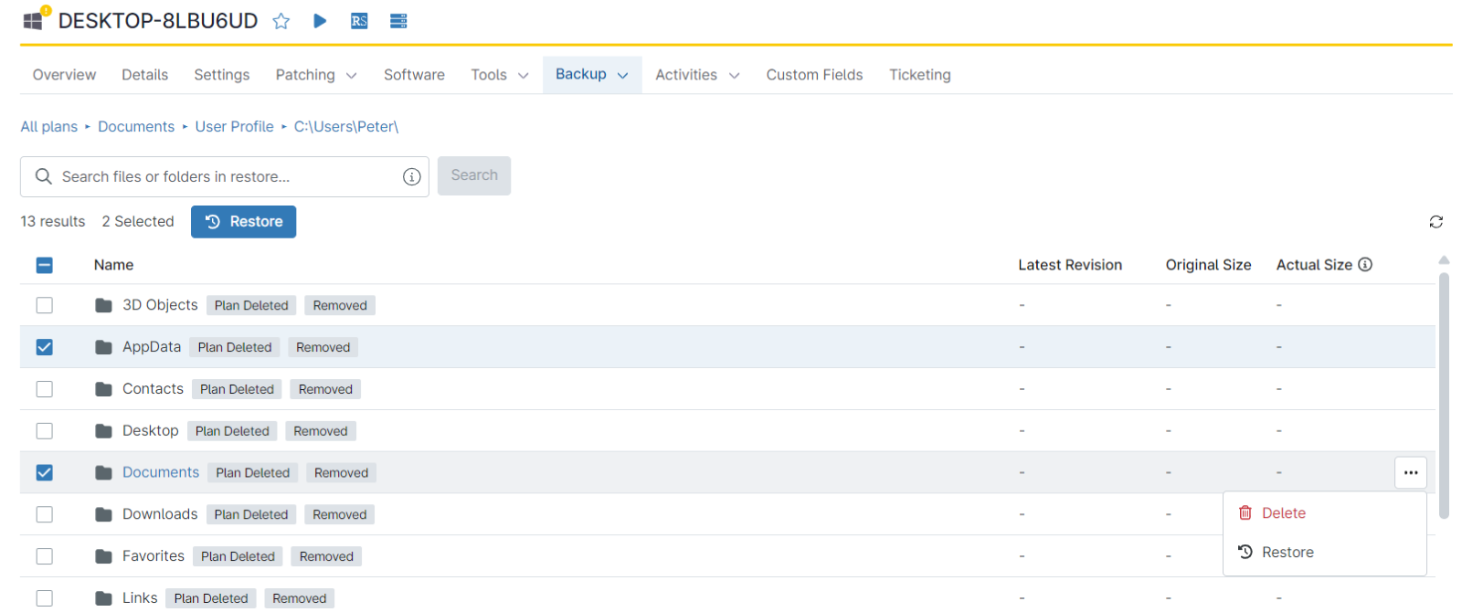
Task: Click the Removed tag on Desktop row
Action: 321,431
